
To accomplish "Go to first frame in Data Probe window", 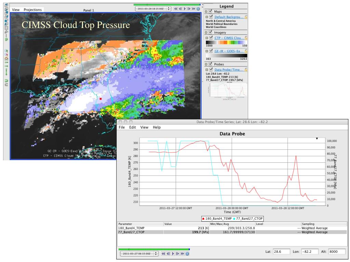I will (163, 253).
